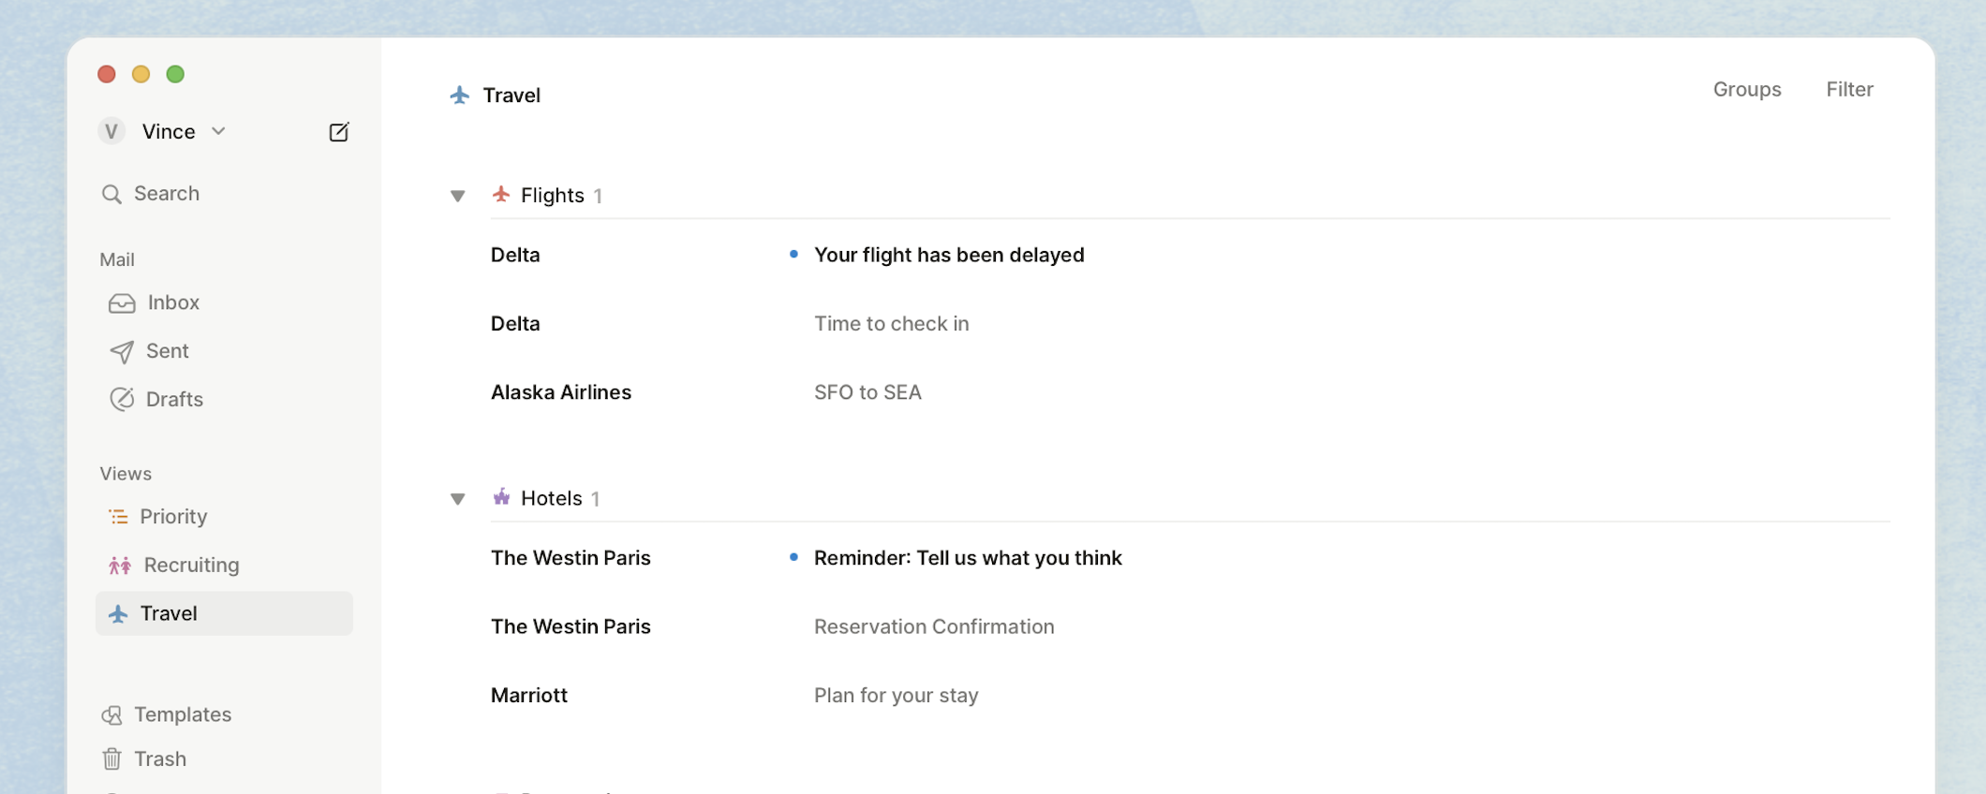The width and height of the screenshot is (1986, 794).
Task: Open the Groups option
Action: (1746, 89)
